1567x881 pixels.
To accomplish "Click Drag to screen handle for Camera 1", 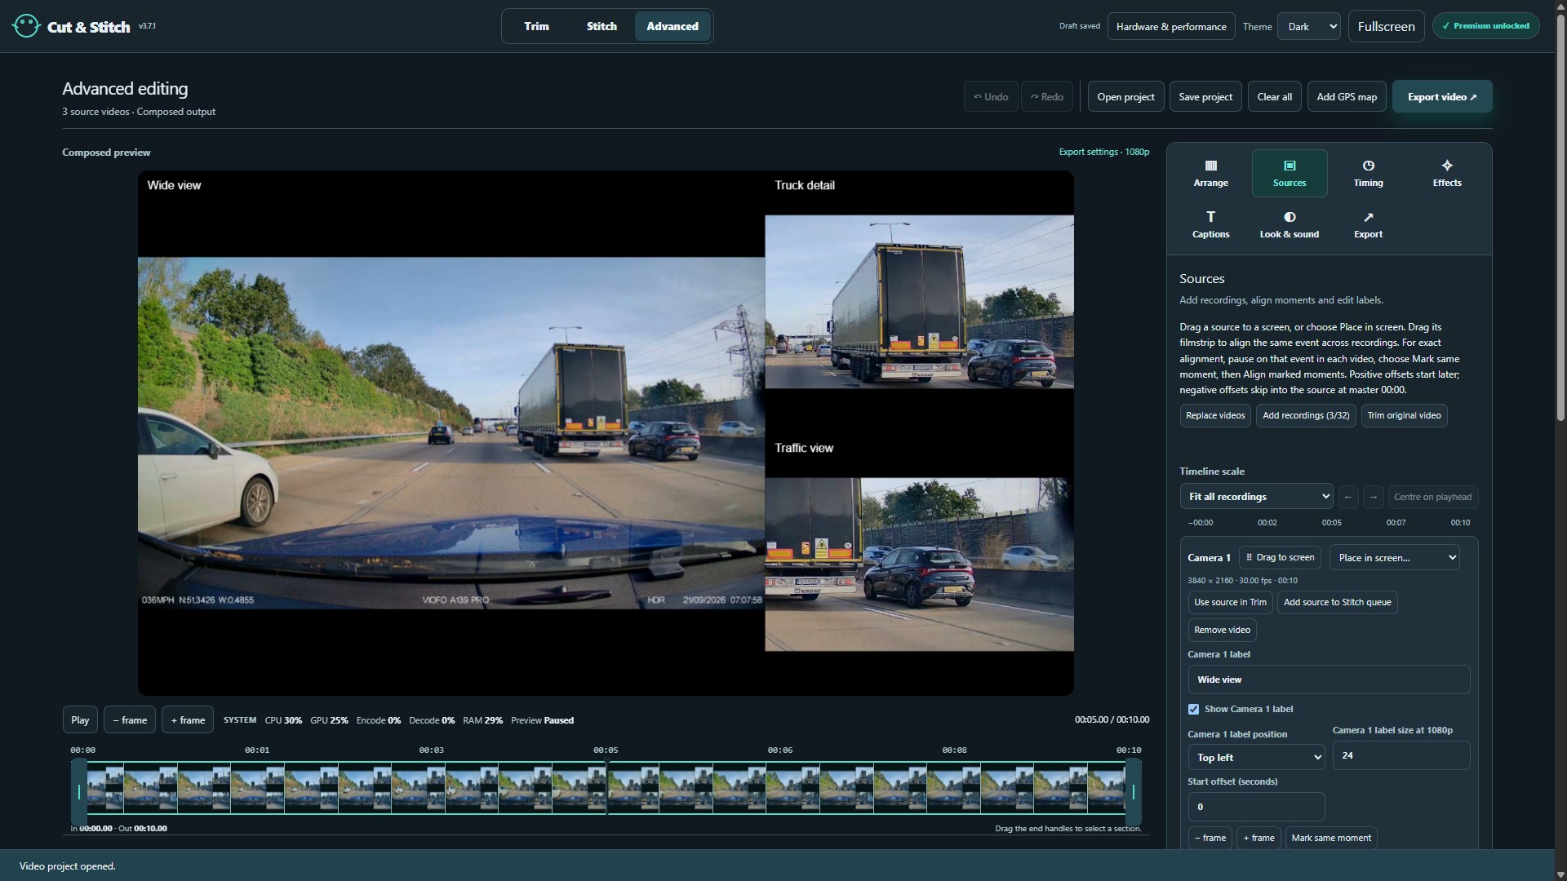I will [x=1280, y=558].
